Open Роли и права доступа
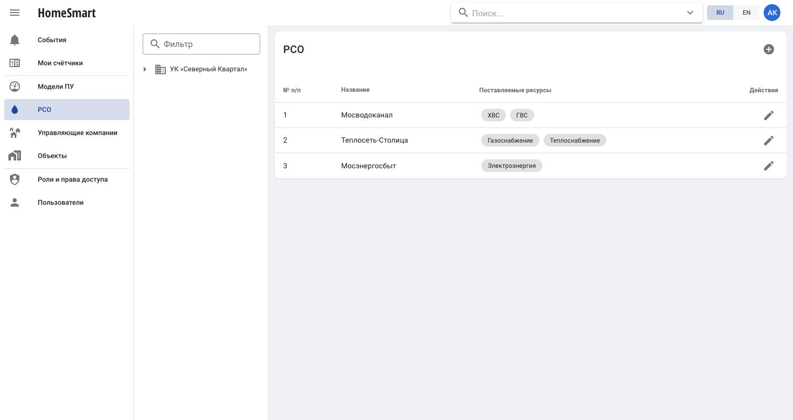The height and width of the screenshot is (420, 793). click(67, 179)
